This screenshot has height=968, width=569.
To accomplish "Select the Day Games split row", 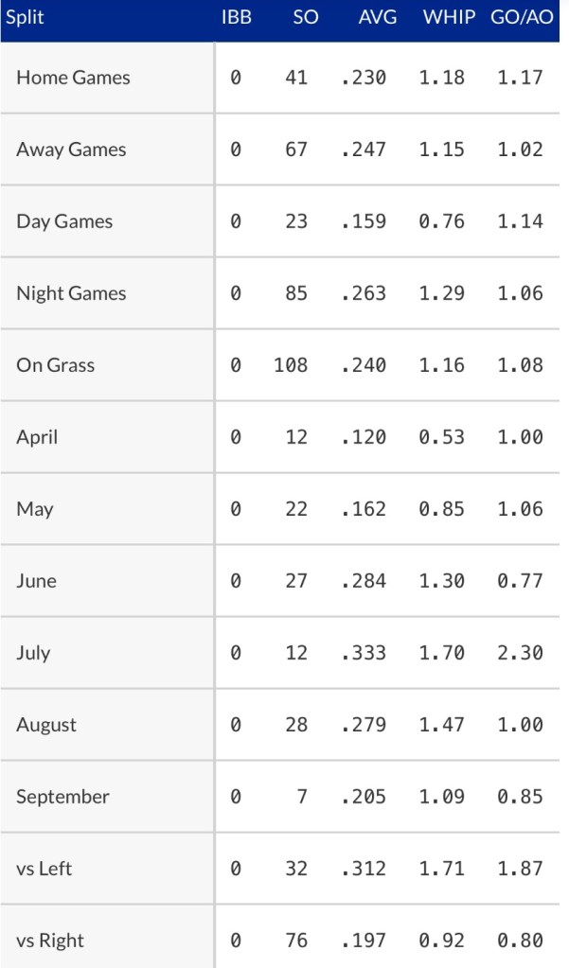I will point(64,221).
